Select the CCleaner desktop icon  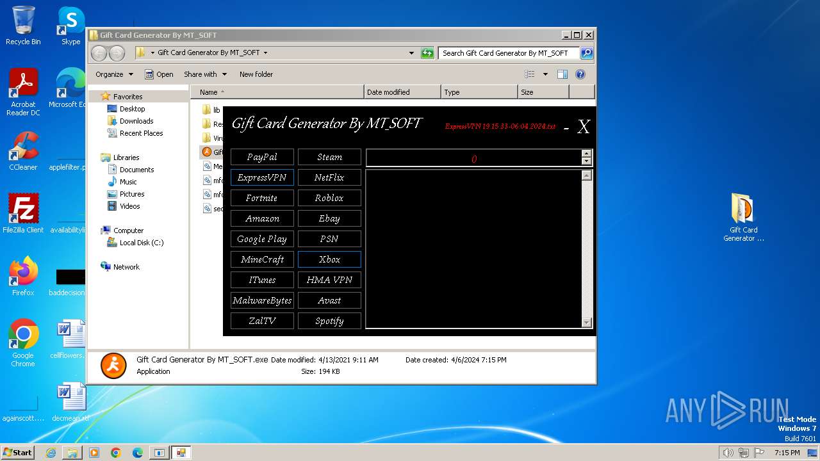pos(23,151)
